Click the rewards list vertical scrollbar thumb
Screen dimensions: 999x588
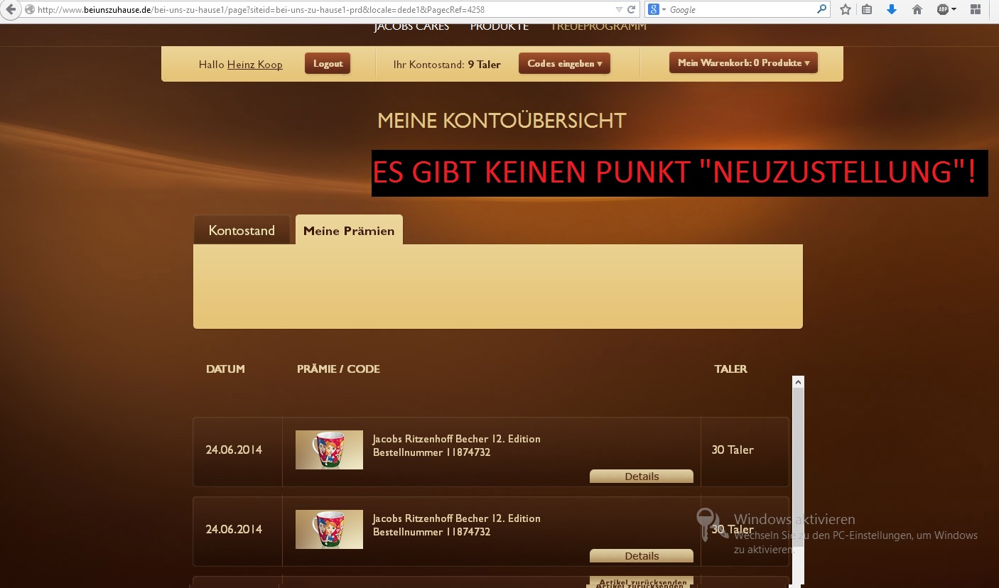pos(798,469)
